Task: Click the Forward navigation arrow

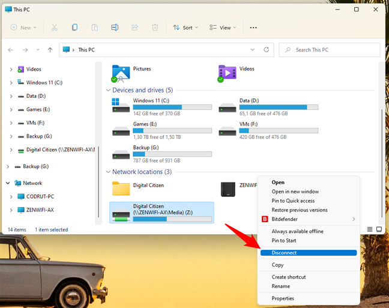Action: coord(25,50)
